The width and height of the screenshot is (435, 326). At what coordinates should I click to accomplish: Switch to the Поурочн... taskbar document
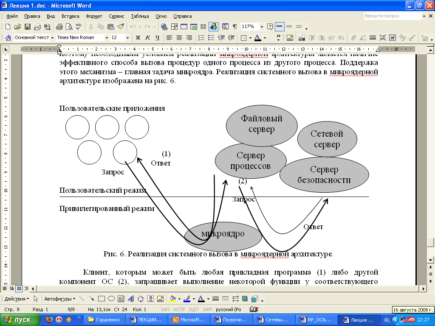coord(232,320)
